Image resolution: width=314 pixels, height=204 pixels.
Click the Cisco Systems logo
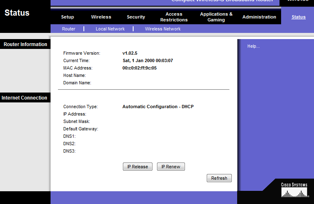[294, 190]
